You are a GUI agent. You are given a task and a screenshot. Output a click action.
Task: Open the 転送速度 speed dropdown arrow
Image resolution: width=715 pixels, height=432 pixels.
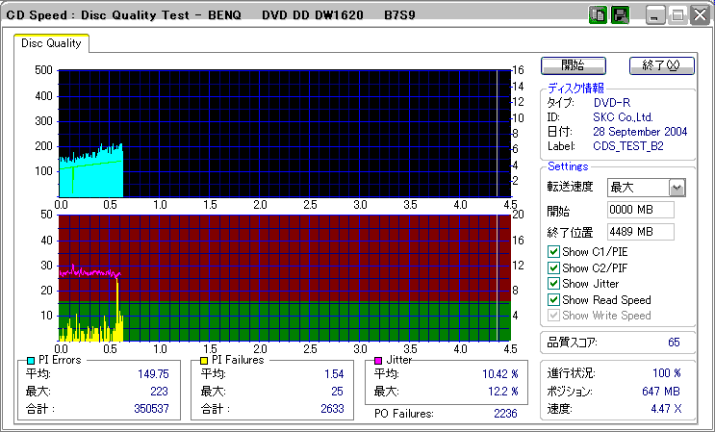point(677,188)
